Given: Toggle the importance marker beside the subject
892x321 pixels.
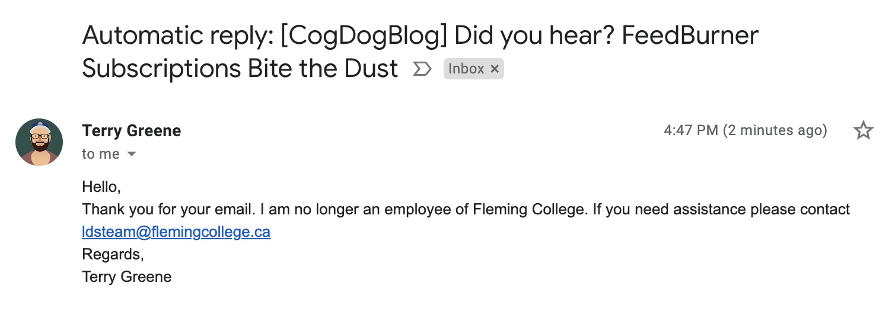Looking at the screenshot, I should tap(421, 69).
